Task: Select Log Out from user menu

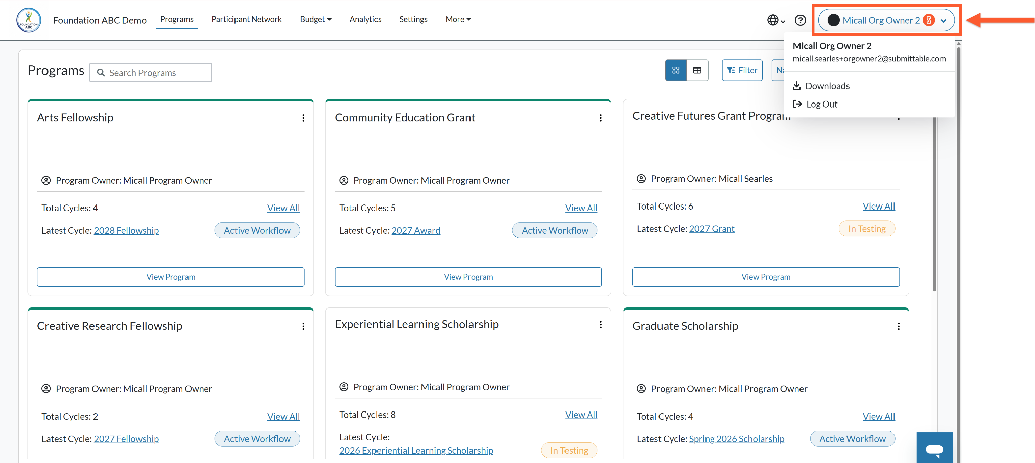Action: (x=815, y=104)
